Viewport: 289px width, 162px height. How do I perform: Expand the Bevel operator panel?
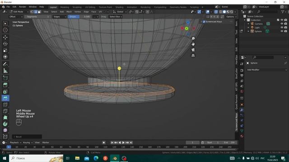[x=27, y=137]
